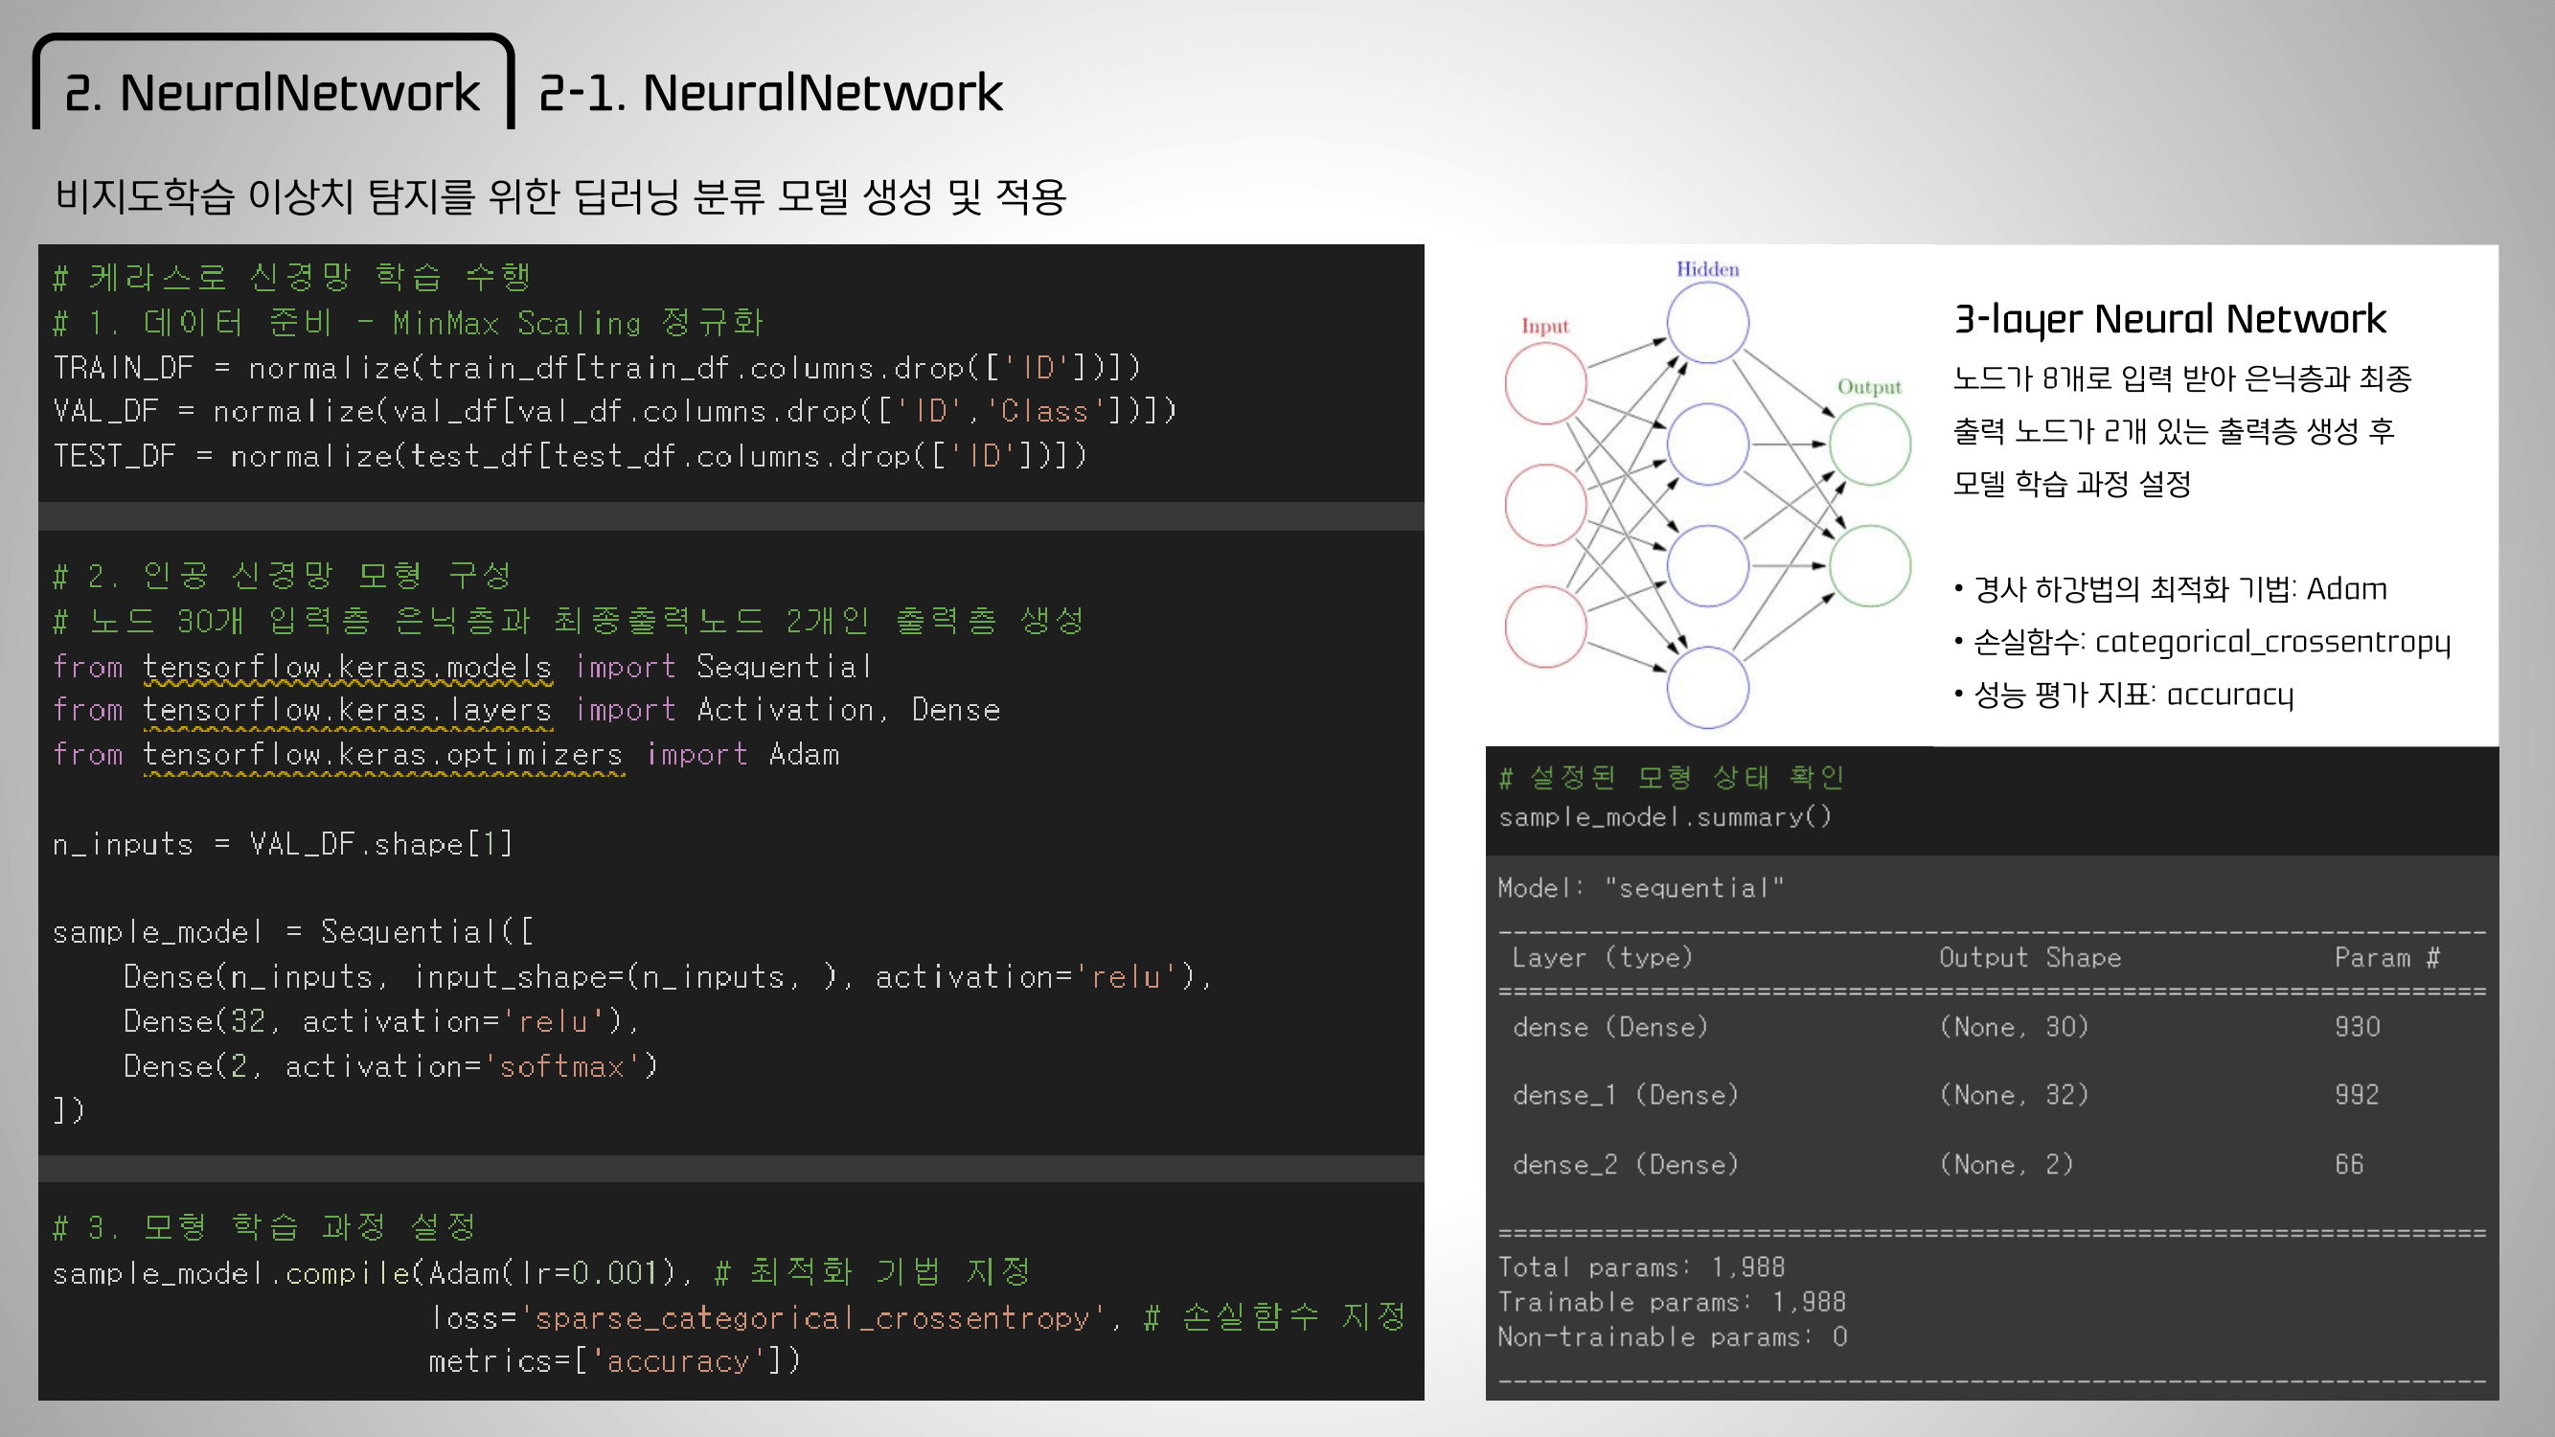
Task: Click the bullet '경사 하강법의 최적화 기법: Adam'
Action: point(2171,589)
